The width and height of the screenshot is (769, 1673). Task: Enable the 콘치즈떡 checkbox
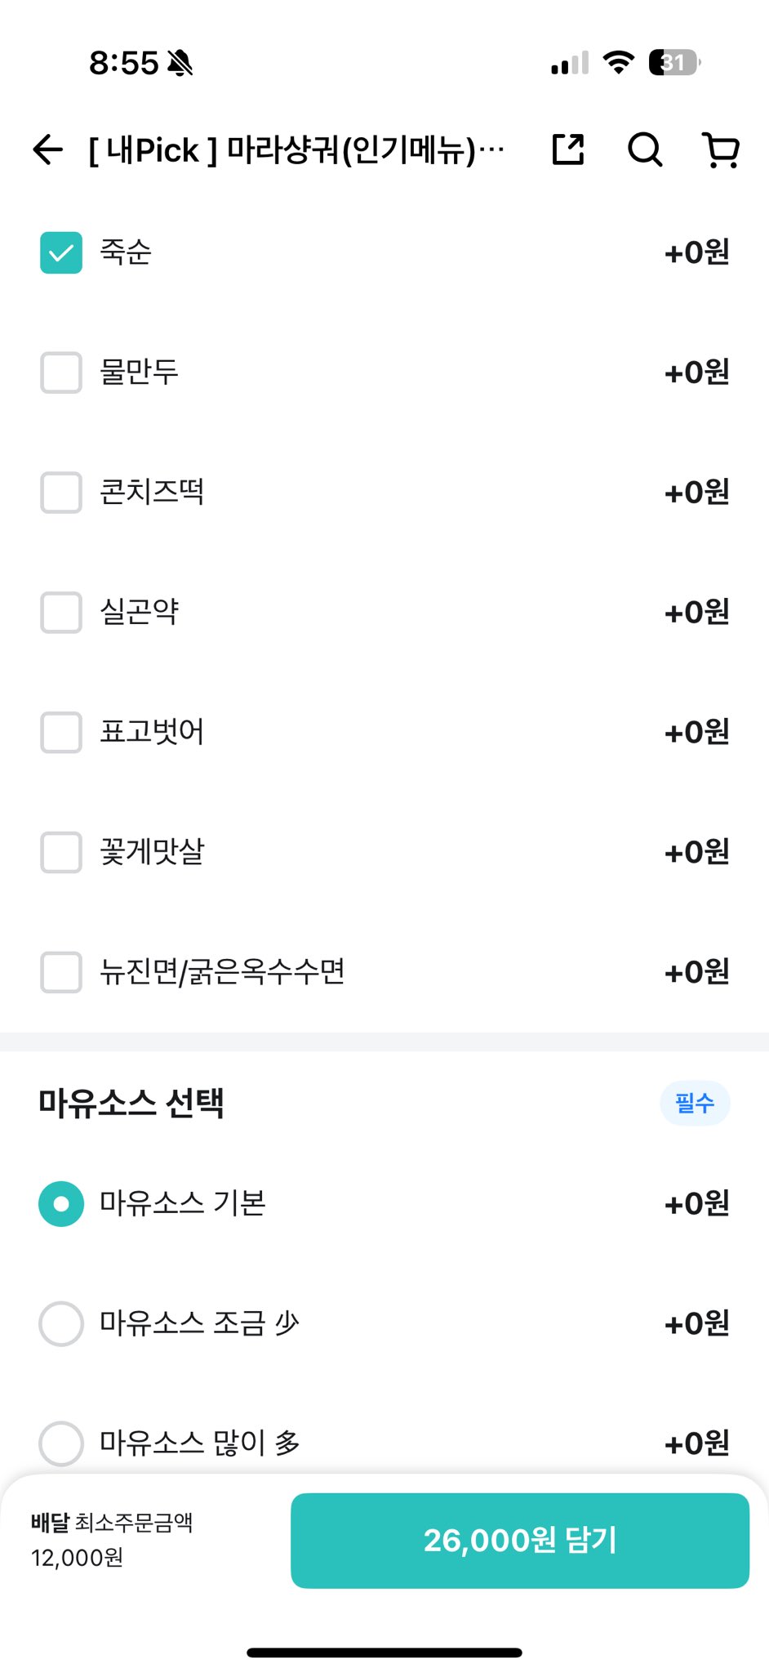pos(61,493)
